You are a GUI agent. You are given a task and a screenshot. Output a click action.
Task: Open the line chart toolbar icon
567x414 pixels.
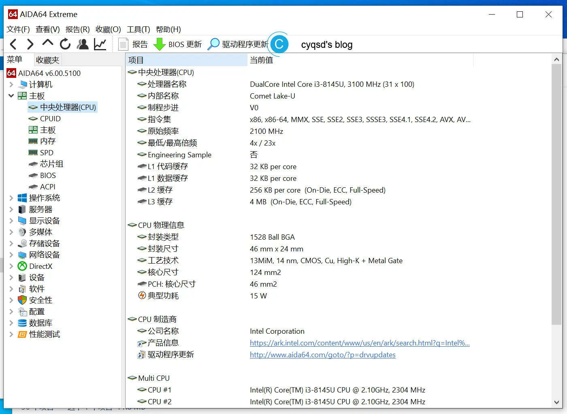click(x=100, y=44)
